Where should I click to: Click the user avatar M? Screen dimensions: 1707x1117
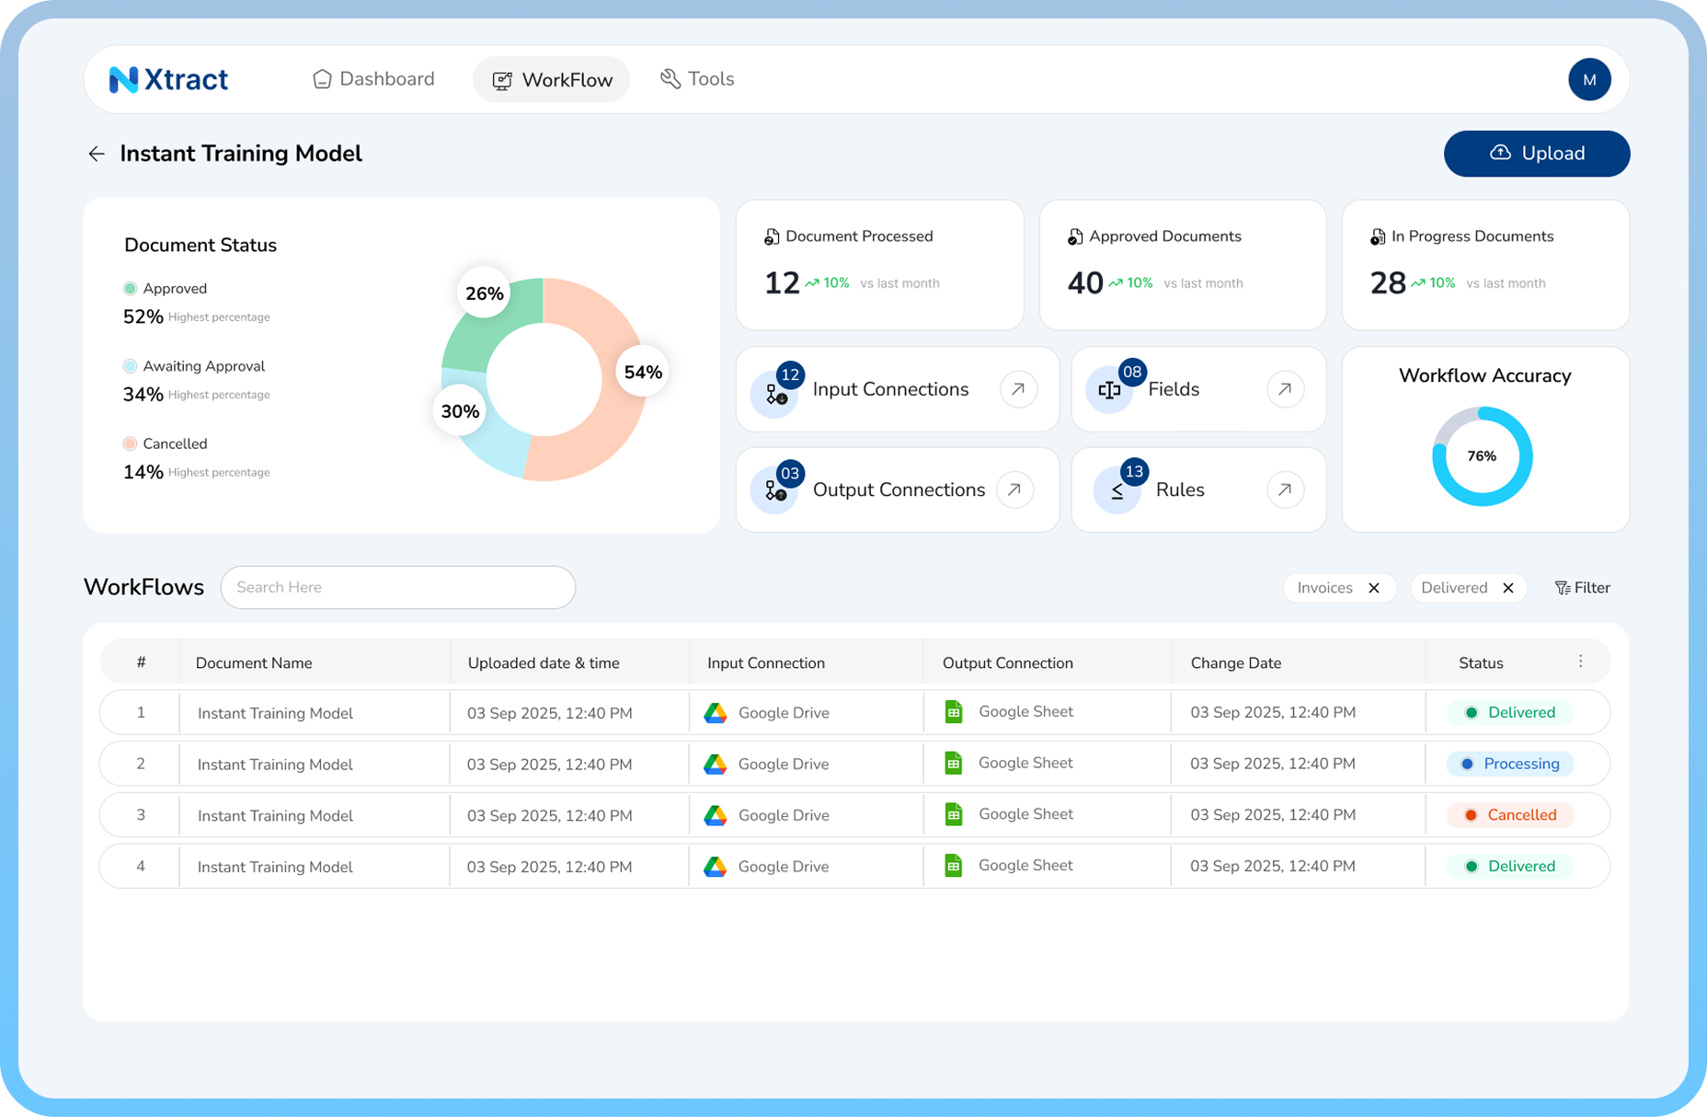tap(1588, 80)
